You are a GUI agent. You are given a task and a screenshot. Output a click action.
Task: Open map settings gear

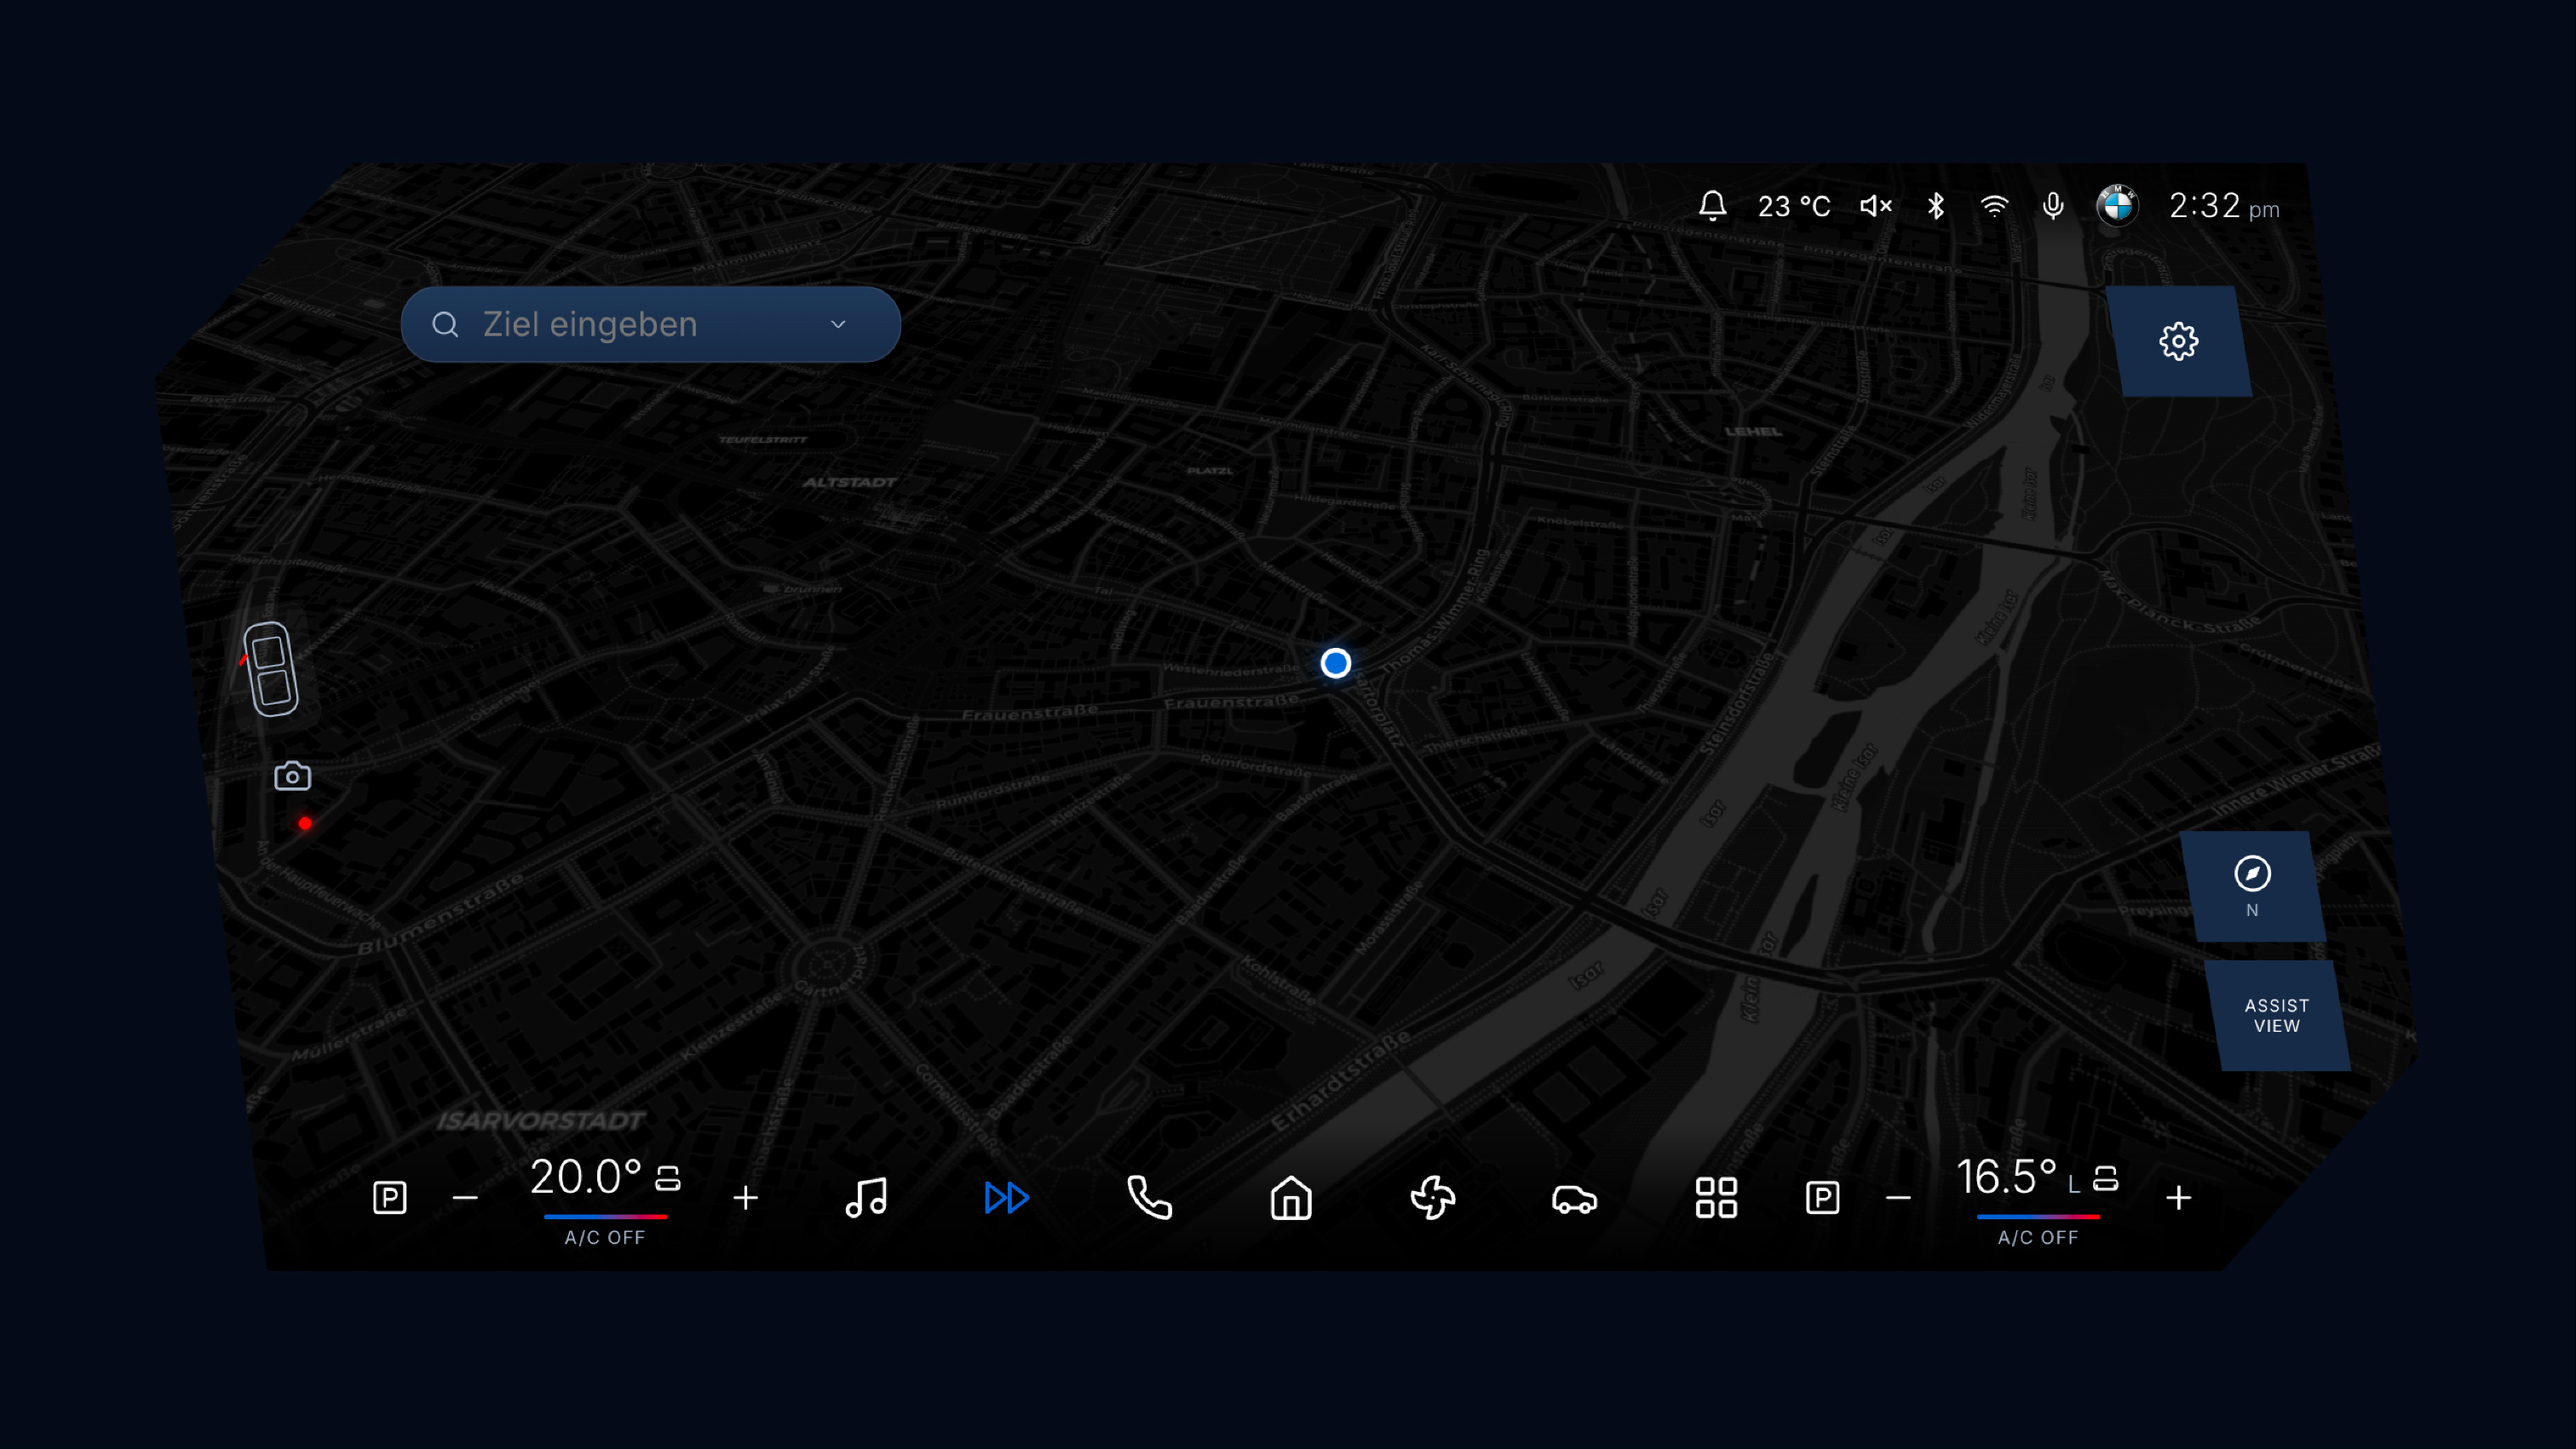pos(2179,341)
